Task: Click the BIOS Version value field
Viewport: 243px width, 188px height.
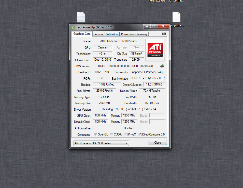Action: pyautogui.click(x=125, y=66)
